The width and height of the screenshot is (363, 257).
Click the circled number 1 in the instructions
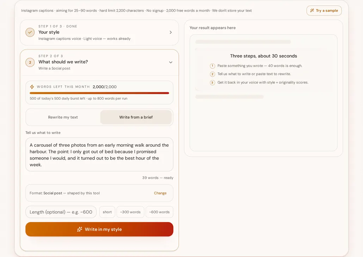tap(212, 66)
